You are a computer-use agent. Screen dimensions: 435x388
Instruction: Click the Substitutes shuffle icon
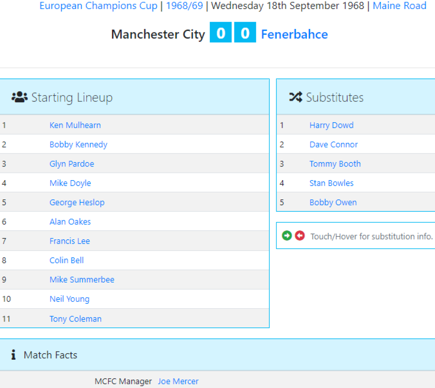click(x=295, y=97)
